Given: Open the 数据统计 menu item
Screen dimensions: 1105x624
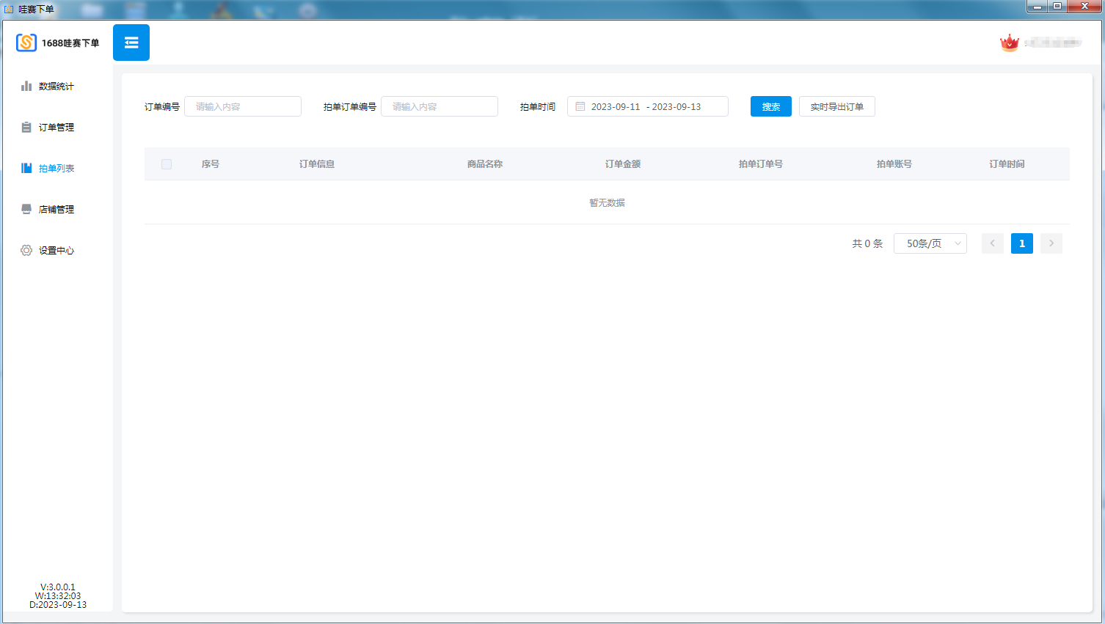Looking at the screenshot, I should [56, 86].
